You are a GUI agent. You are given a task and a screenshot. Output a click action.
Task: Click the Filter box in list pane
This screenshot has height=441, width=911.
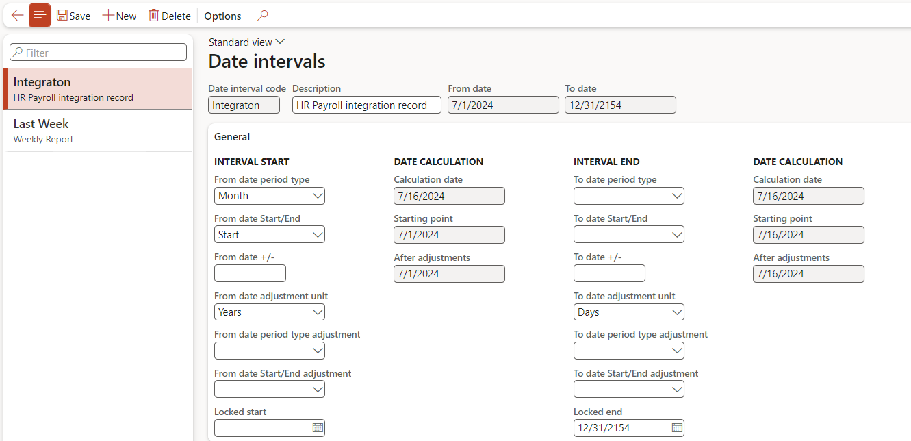click(x=98, y=52)
